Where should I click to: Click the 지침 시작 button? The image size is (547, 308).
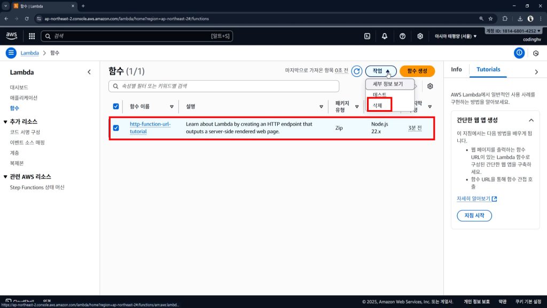pos(474,216)
